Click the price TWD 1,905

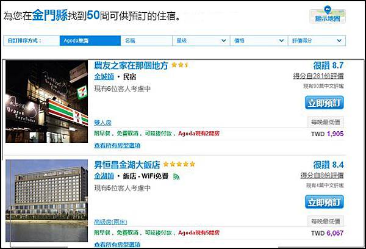click(x=327, y=134)
